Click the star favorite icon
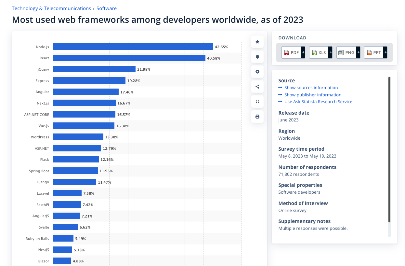The width and height of the screenshot is (405, 266). tap(257, 42)
